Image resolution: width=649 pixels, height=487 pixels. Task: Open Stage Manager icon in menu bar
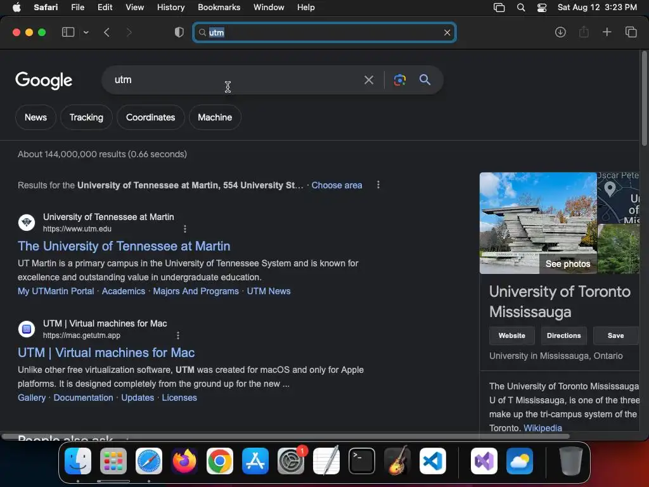(499, 8)
